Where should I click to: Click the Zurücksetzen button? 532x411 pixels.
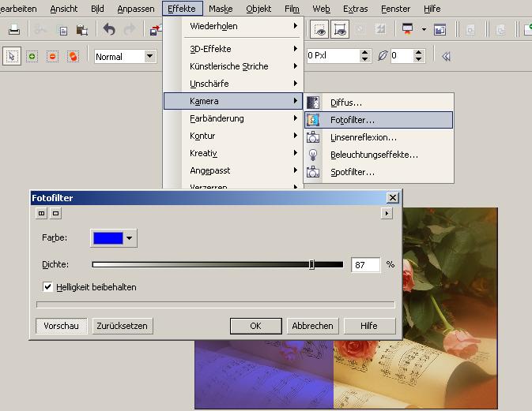(x=123, y=326)
